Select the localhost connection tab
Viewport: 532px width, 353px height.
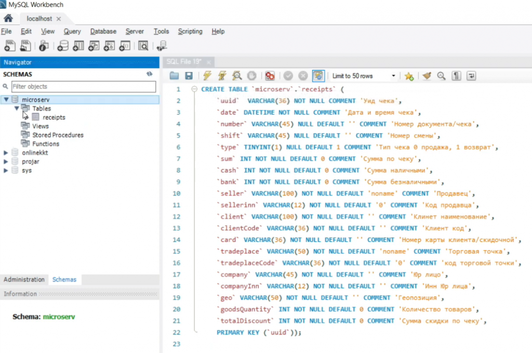[x=39, y=19]
